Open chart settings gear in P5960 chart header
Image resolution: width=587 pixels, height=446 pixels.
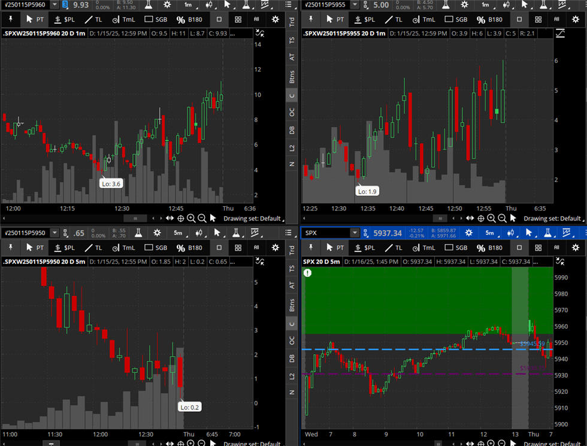167,5
